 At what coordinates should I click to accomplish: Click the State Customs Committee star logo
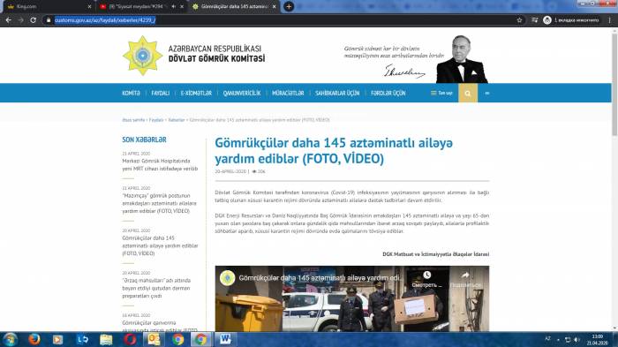point(143,56)
